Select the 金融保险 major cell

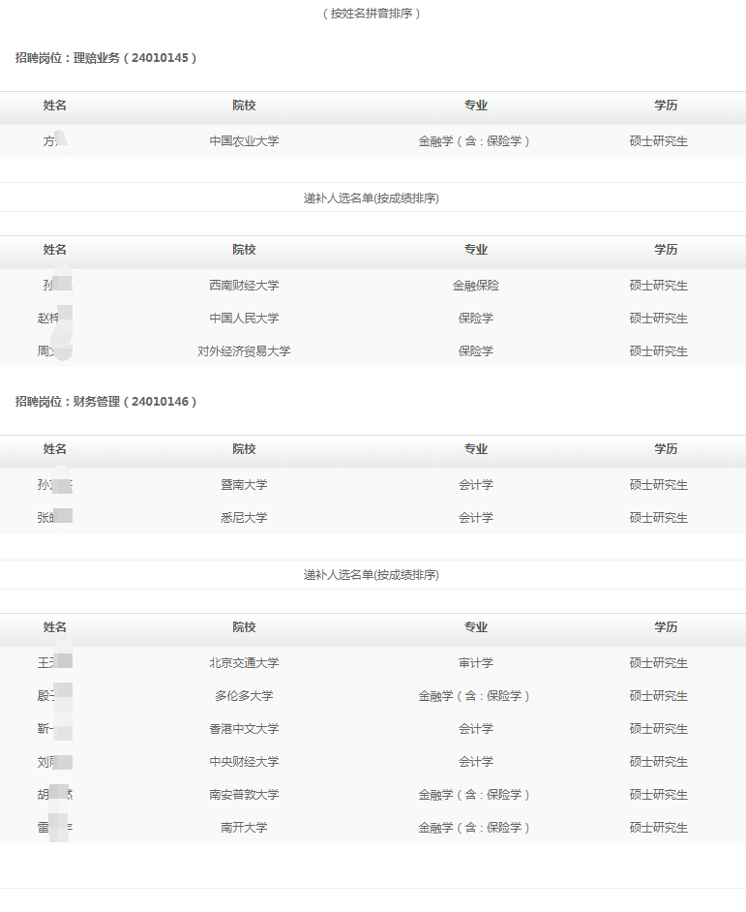point(475,286)
